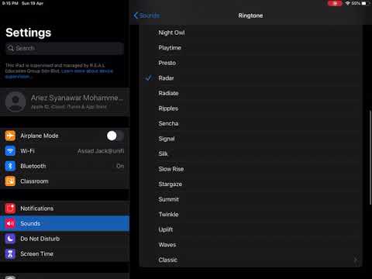372x279 pixels.
Task: Choose the Summit ringtone
Action: 250,199
